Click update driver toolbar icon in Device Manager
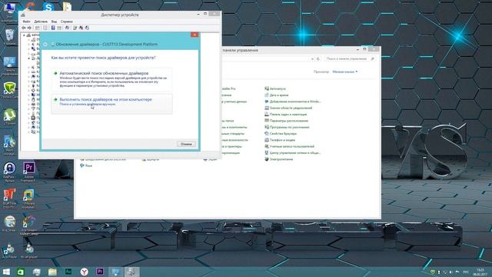This screenshot has height=277, width=492. (75, 28)
